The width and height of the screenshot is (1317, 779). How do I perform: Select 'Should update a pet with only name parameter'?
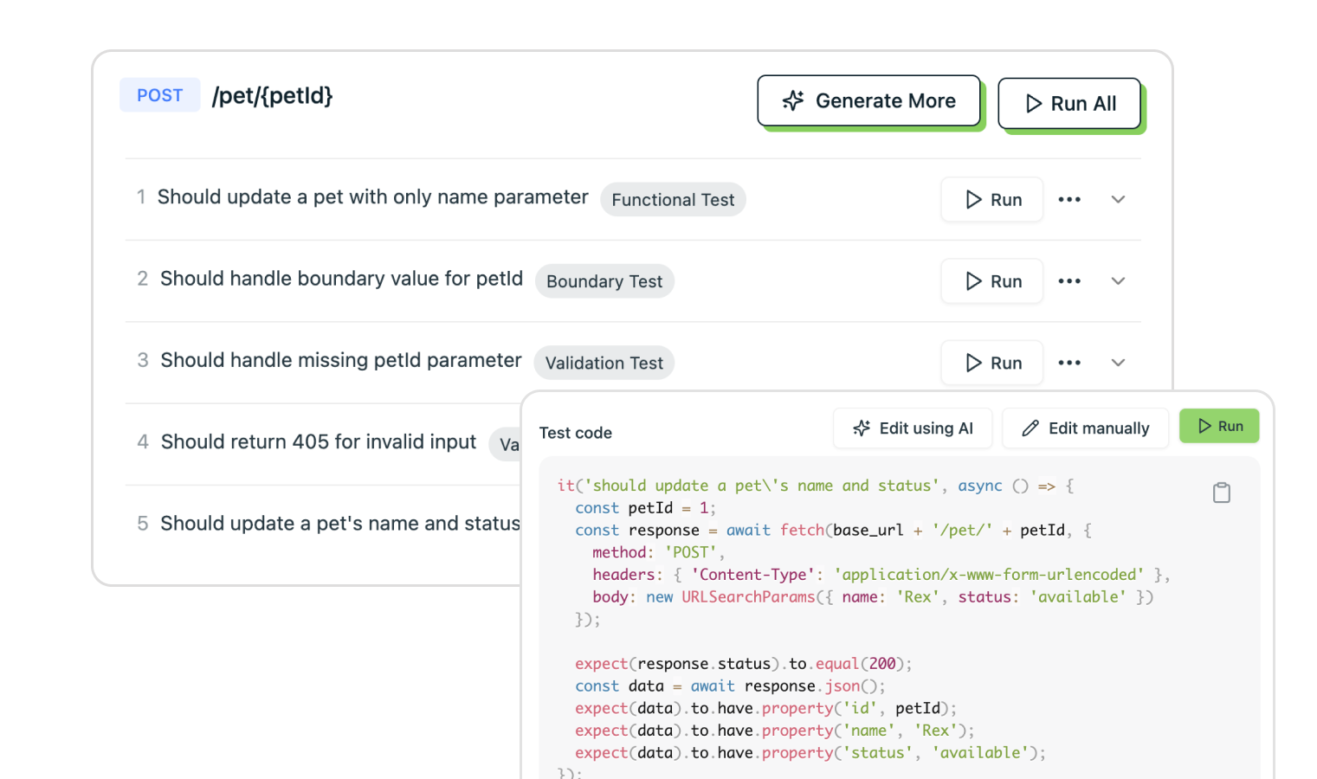click(x=373, y=197)
